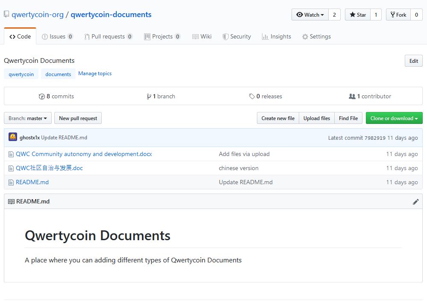Click the New pull request button
Viewport: 427px width, 303px height.
pyautogui.click(x=78, y=118)
